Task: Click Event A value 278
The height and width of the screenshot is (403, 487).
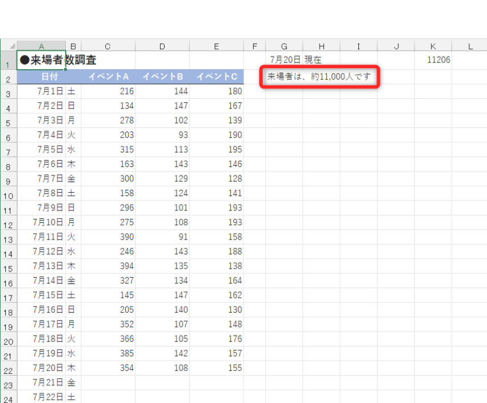Action: tap(108, 121)
